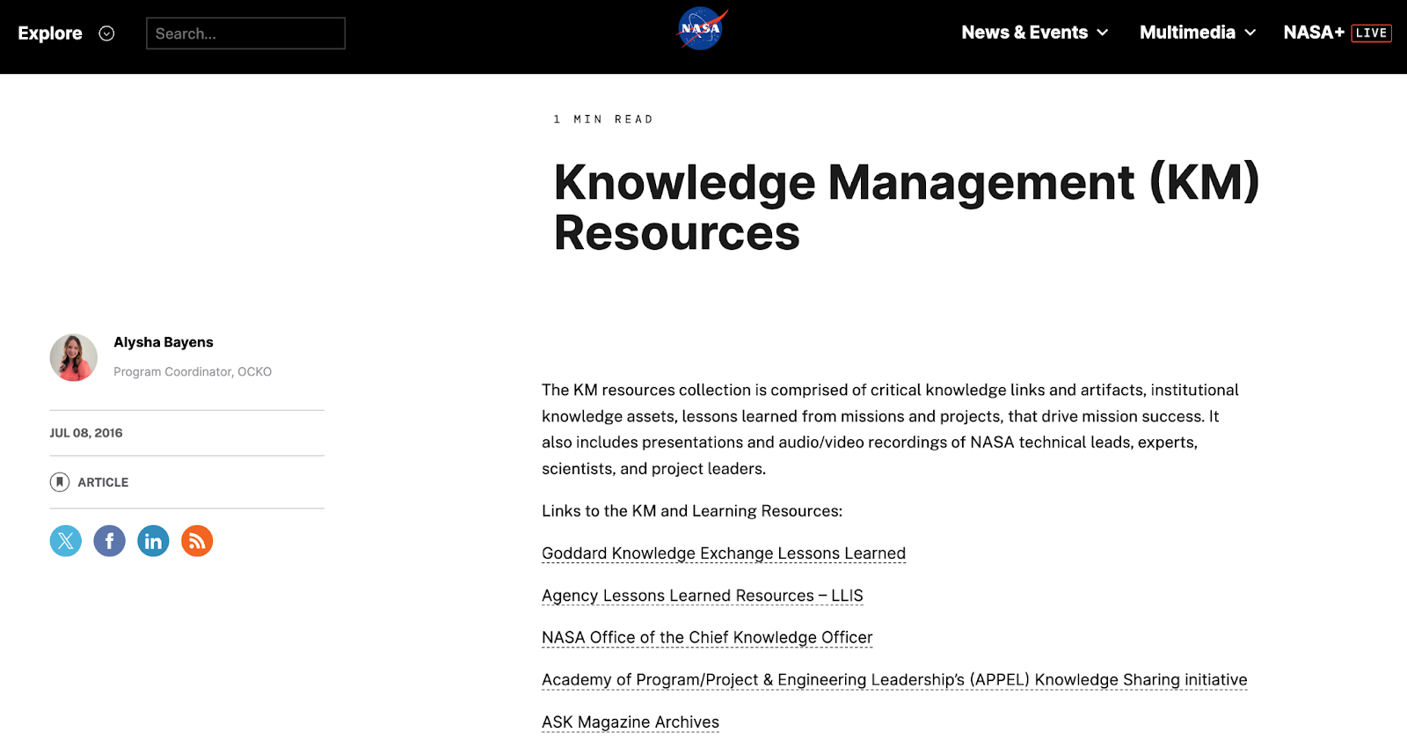Click the Article bookmark icon
Image resolution: width=1407 pixels, height=747 pixels.
pos(60,482)
